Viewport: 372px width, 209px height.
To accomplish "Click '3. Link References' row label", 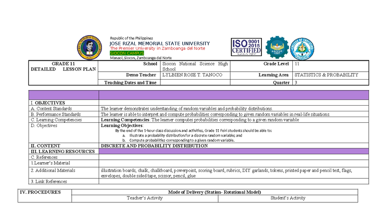I will [48, 182].
